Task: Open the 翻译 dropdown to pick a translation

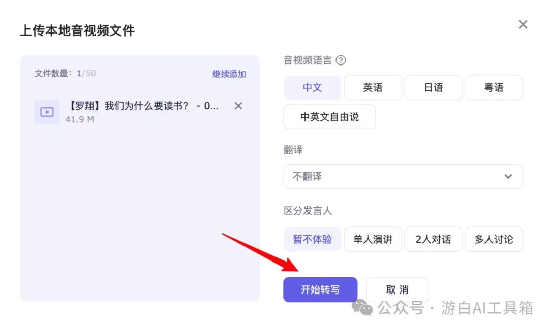Action: [403, 176]
